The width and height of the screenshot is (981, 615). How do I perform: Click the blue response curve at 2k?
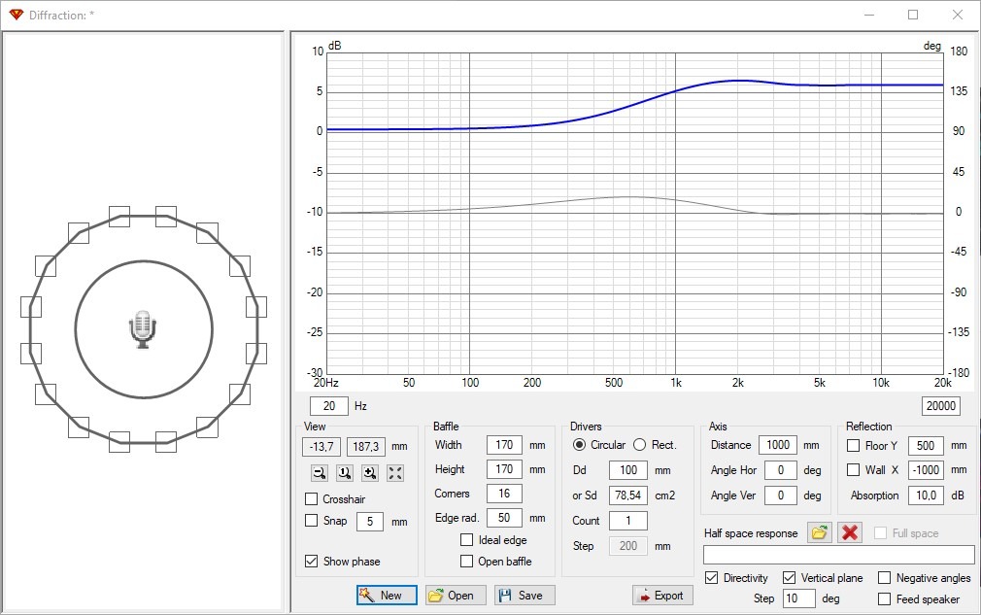[738, 81]
